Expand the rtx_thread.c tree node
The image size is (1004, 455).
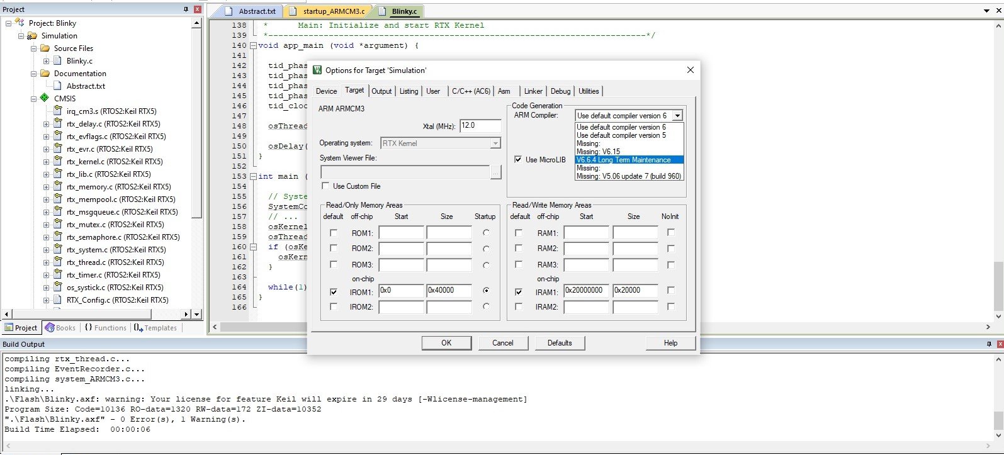pyautogui.click(x=46, y=262)
